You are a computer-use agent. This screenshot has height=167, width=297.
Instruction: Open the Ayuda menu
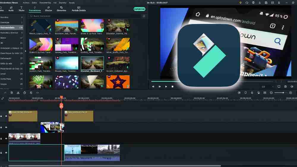point(72,3)
